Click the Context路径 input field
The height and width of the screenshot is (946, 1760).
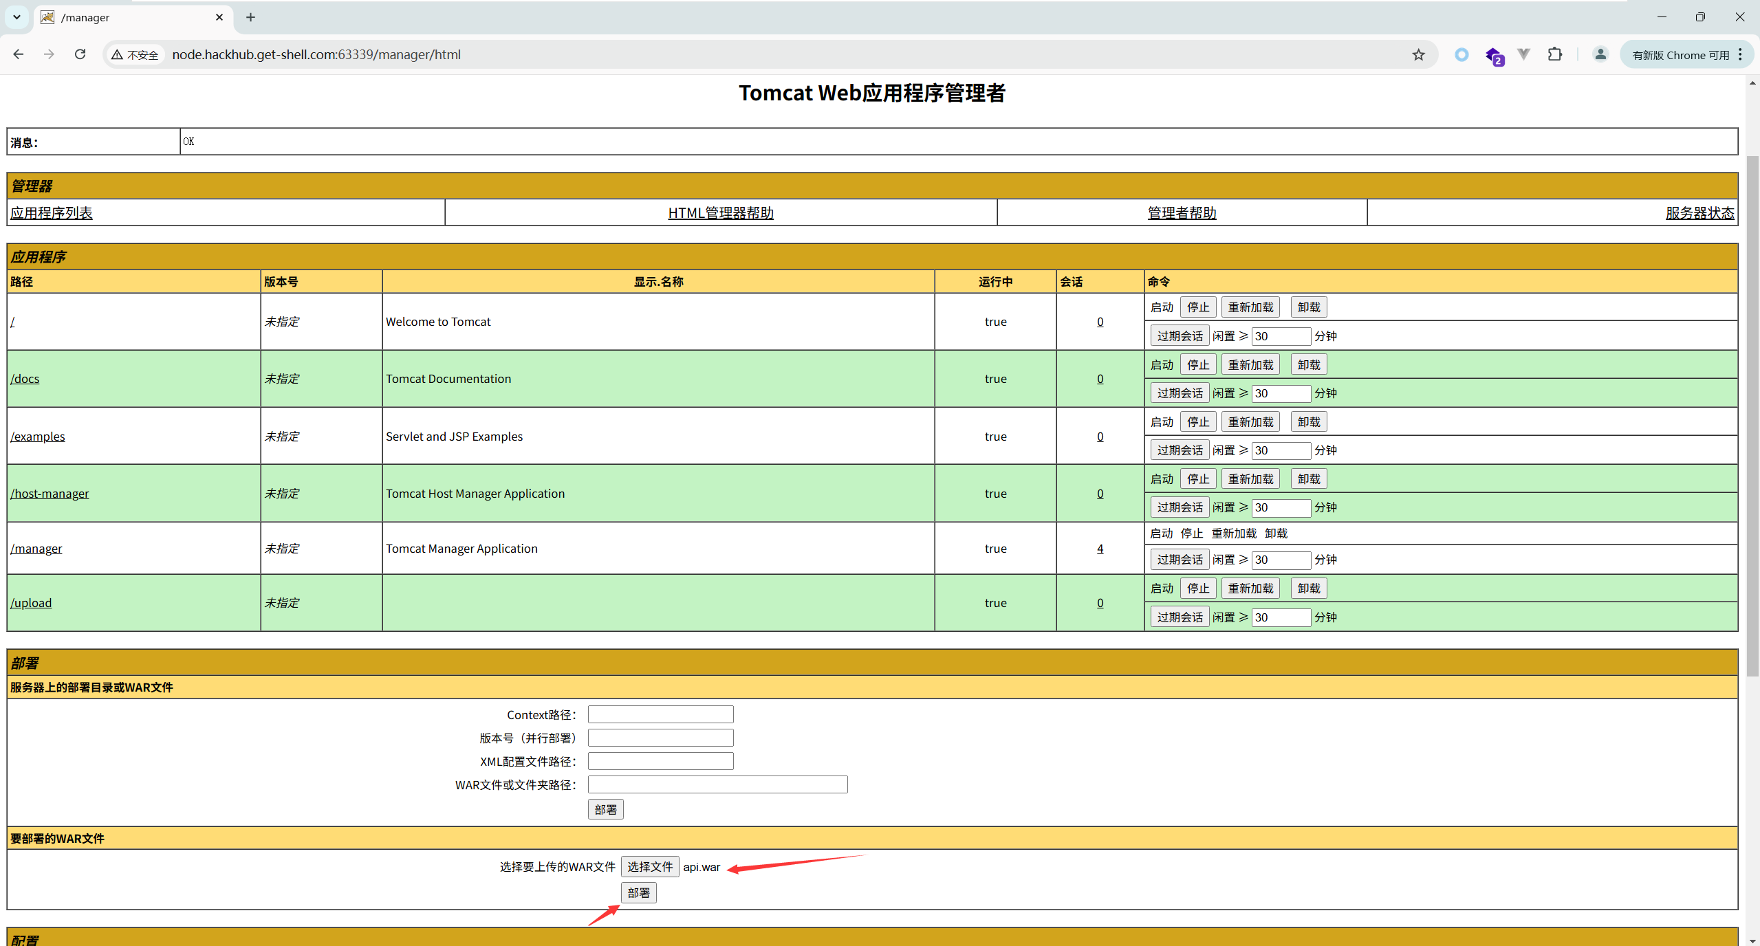[x=659, y=714]
